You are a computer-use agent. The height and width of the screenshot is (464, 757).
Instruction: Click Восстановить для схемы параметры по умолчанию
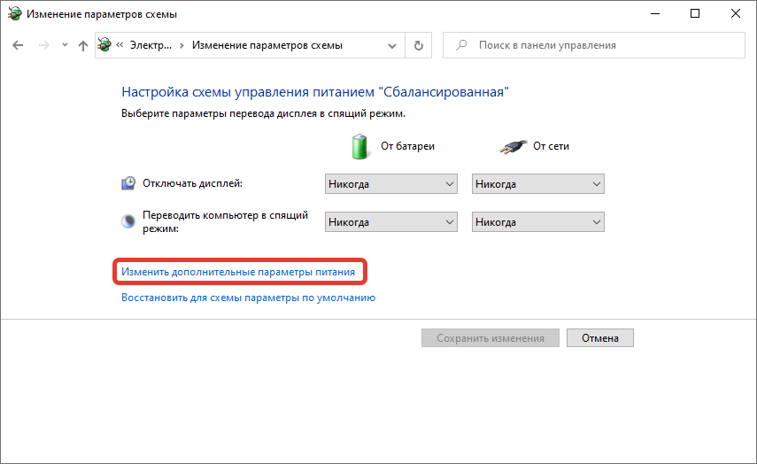point(248,298)
